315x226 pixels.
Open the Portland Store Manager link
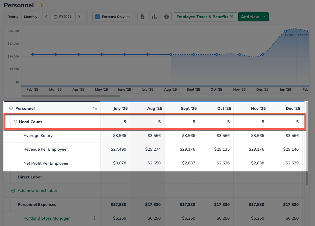(47, 218)
